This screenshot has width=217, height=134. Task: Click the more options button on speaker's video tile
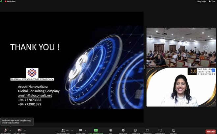(x=213, y=70)
